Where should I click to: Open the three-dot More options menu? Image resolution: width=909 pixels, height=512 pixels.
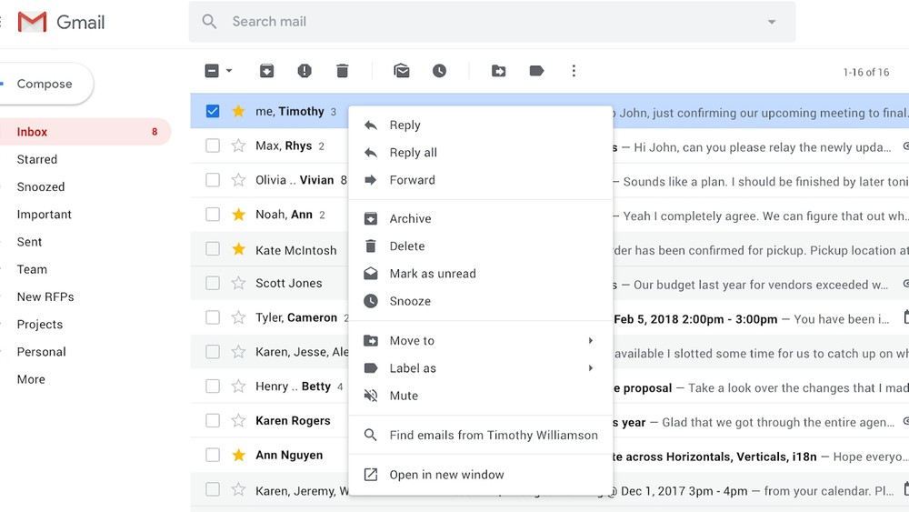pos(574,71)
